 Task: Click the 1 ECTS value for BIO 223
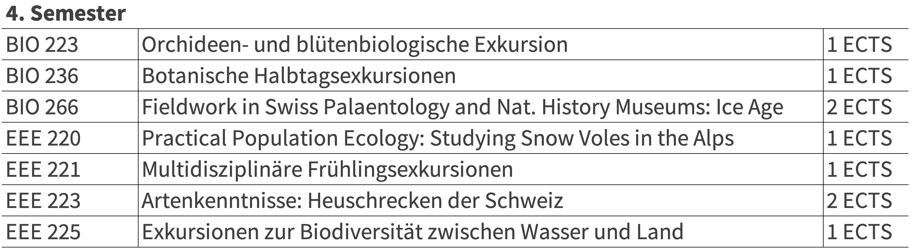pos(859,44)
